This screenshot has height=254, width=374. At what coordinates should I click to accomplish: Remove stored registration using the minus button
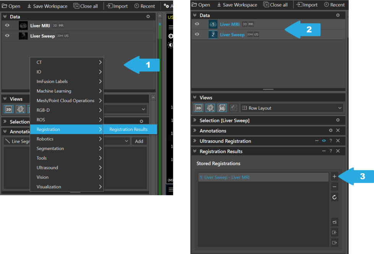pyautogui.click(x=334, y=187)
